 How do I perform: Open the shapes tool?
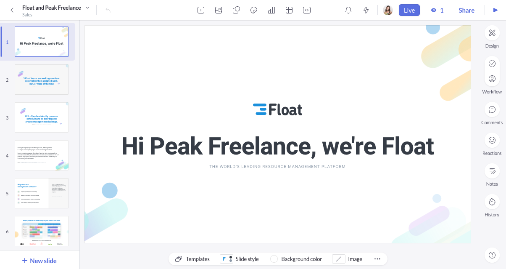coord(236,11)
